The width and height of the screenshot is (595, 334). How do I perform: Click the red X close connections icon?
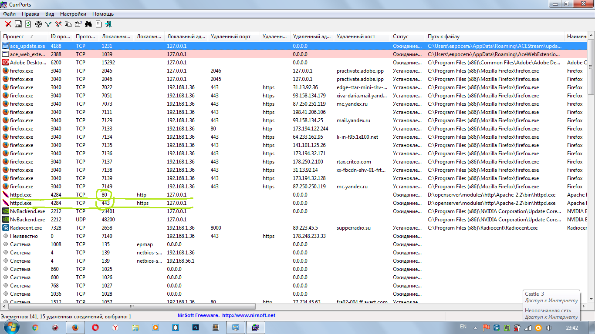pos(8,24)
